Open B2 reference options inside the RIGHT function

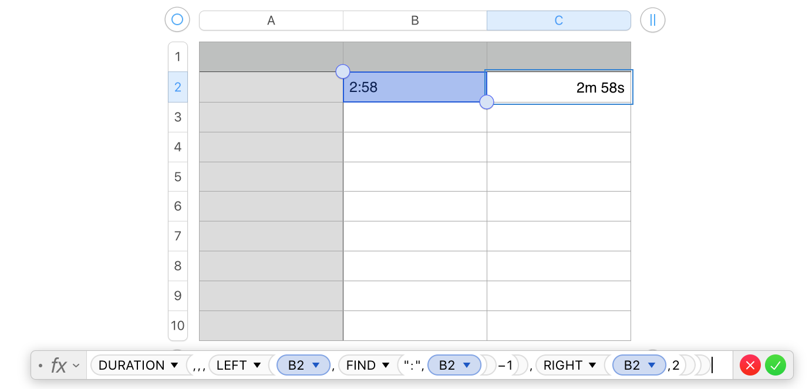[651, 366]
